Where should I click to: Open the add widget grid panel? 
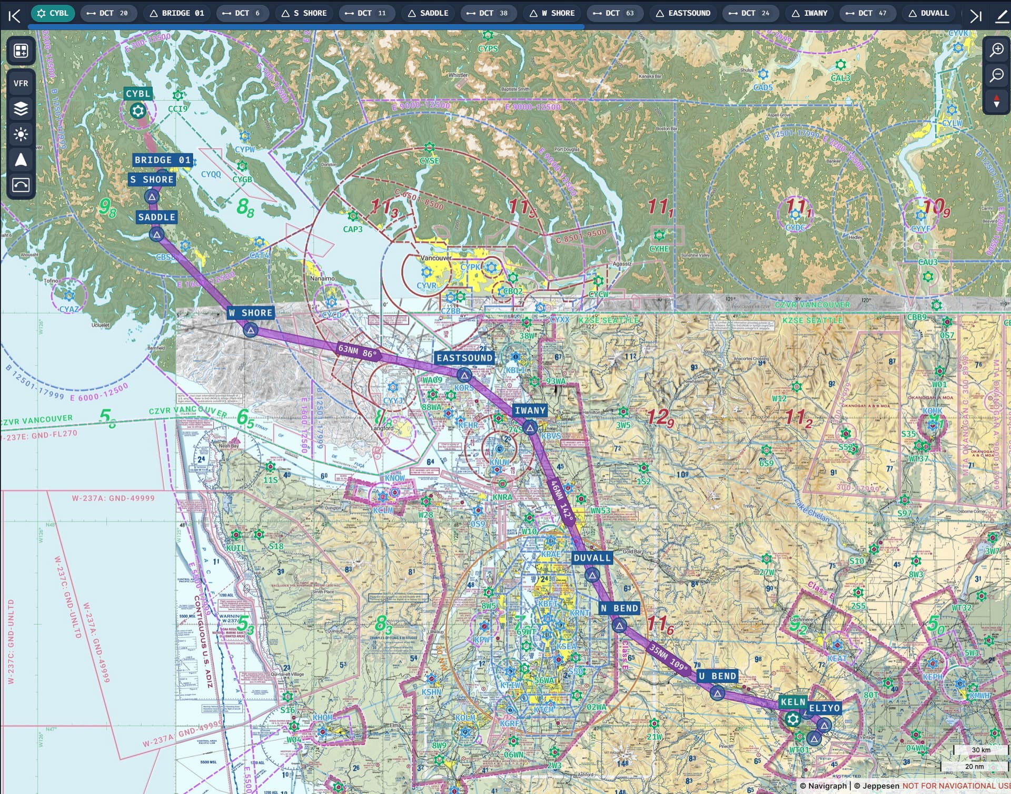click(x=21, y=51)
